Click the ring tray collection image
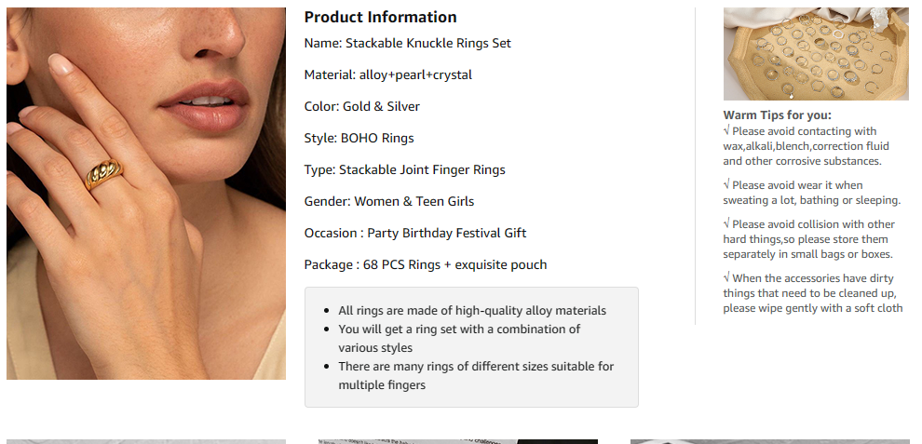922x444 pixels. click(x=815, y=54)
